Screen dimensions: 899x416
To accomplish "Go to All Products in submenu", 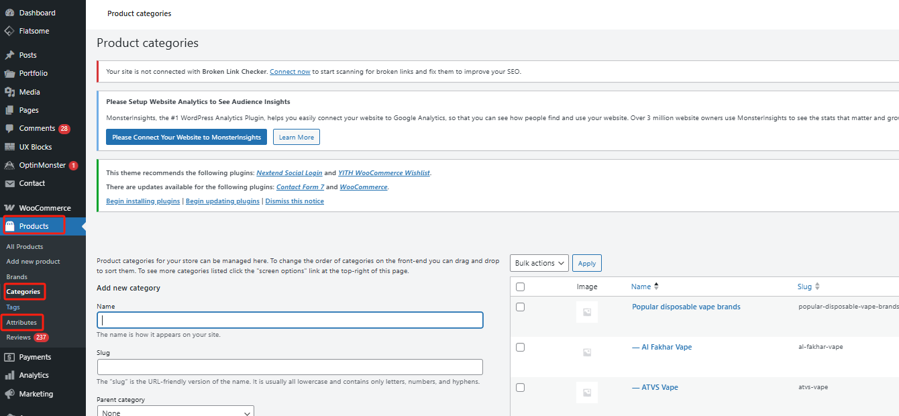I will coord(25,246).
